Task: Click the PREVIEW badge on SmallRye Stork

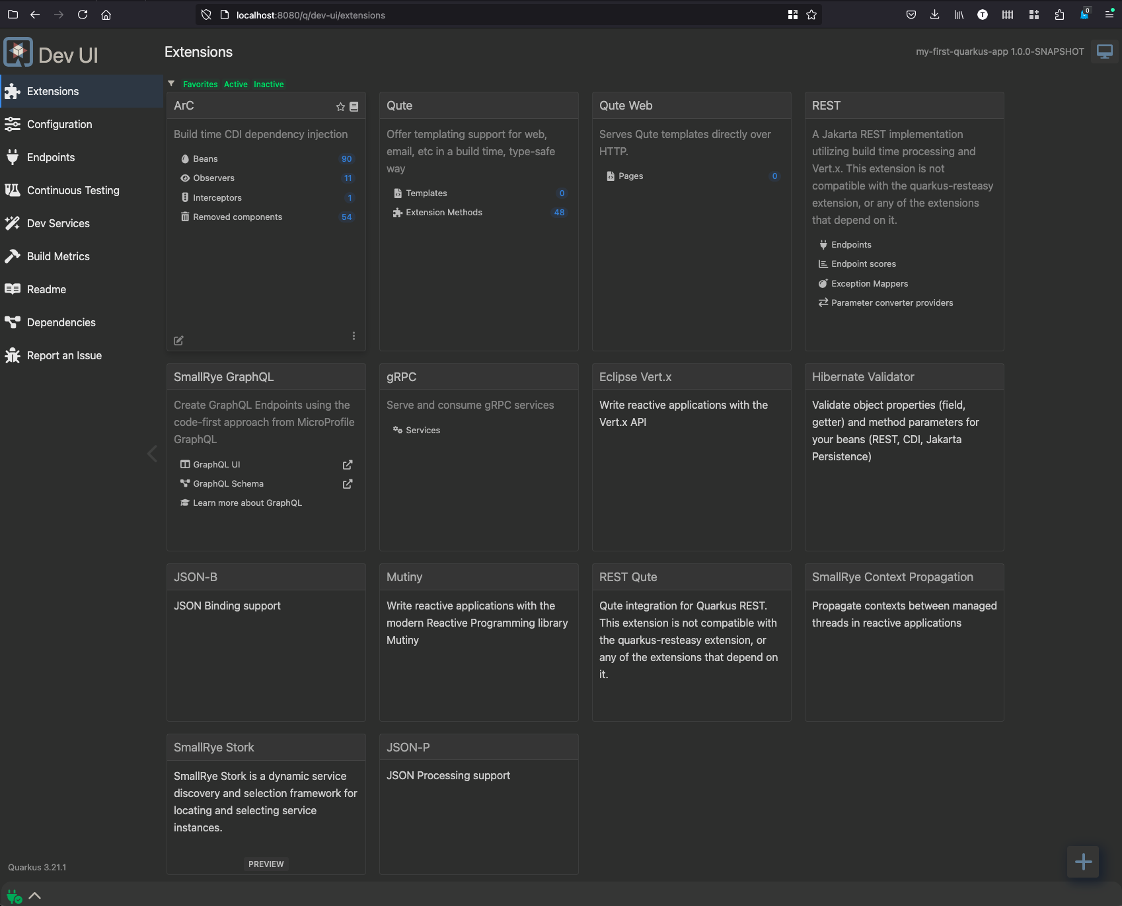Action: [266, 864]
